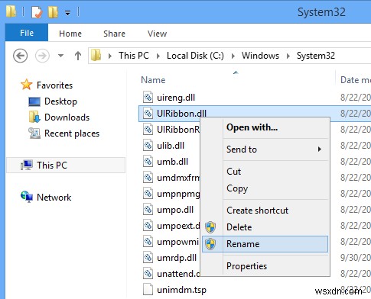Click the ulib.dll file icon

tap(148, 145)
